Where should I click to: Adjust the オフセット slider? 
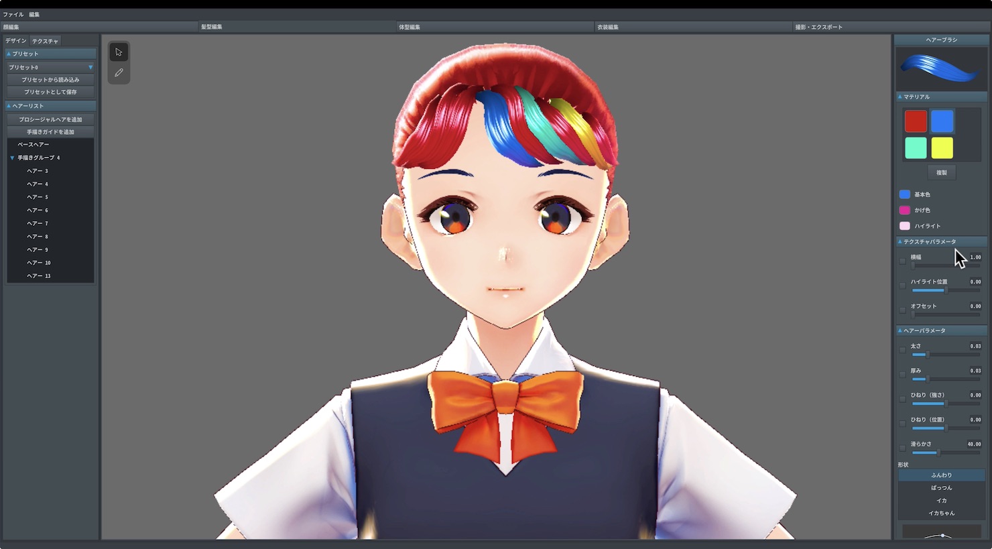[x=946, y=314]
